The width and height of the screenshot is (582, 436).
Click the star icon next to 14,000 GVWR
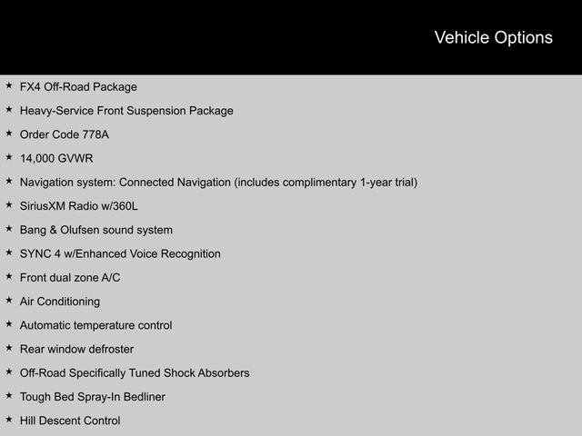coord(8,157)
